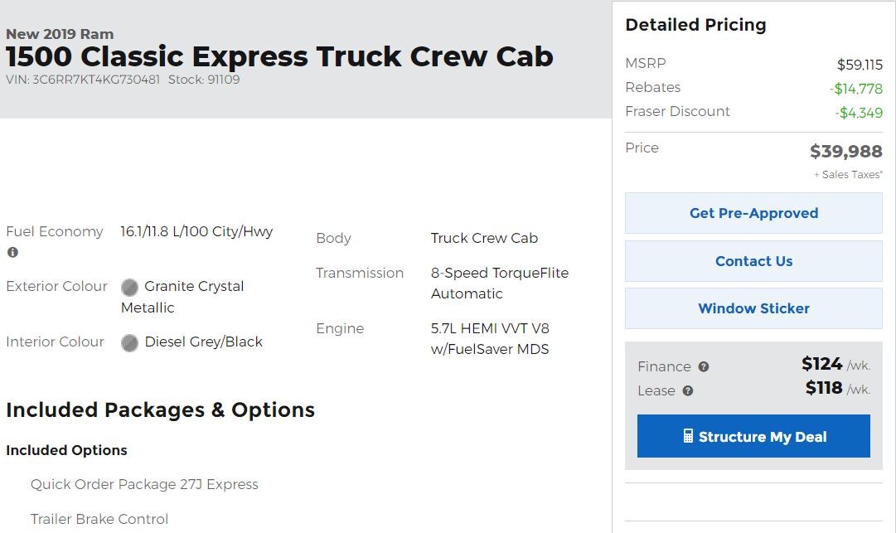Click the Engine label
896x533 pixels.
coord(340,328)
